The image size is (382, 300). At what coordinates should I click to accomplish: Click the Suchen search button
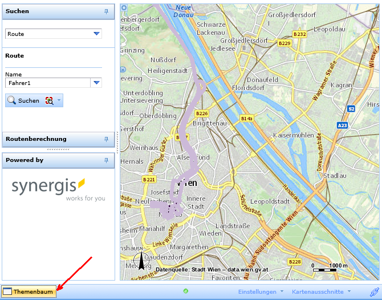(x=24, y=101)
